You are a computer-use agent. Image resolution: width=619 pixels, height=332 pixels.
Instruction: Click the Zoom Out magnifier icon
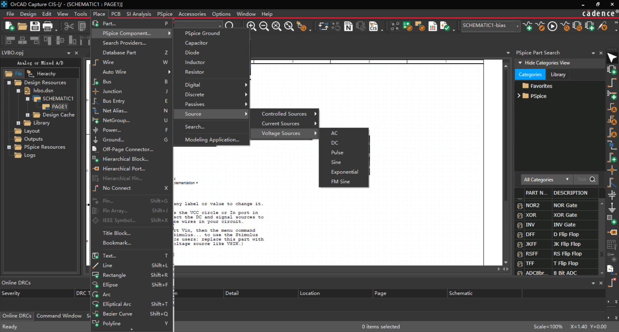point(264,26)
